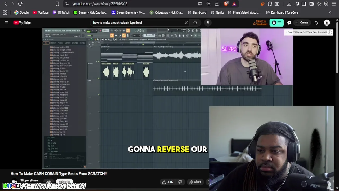Open the video info card icon
Image resolution: width=339 pixels, height=191 pixels.
pyautogui.click(x=330, y=32)
